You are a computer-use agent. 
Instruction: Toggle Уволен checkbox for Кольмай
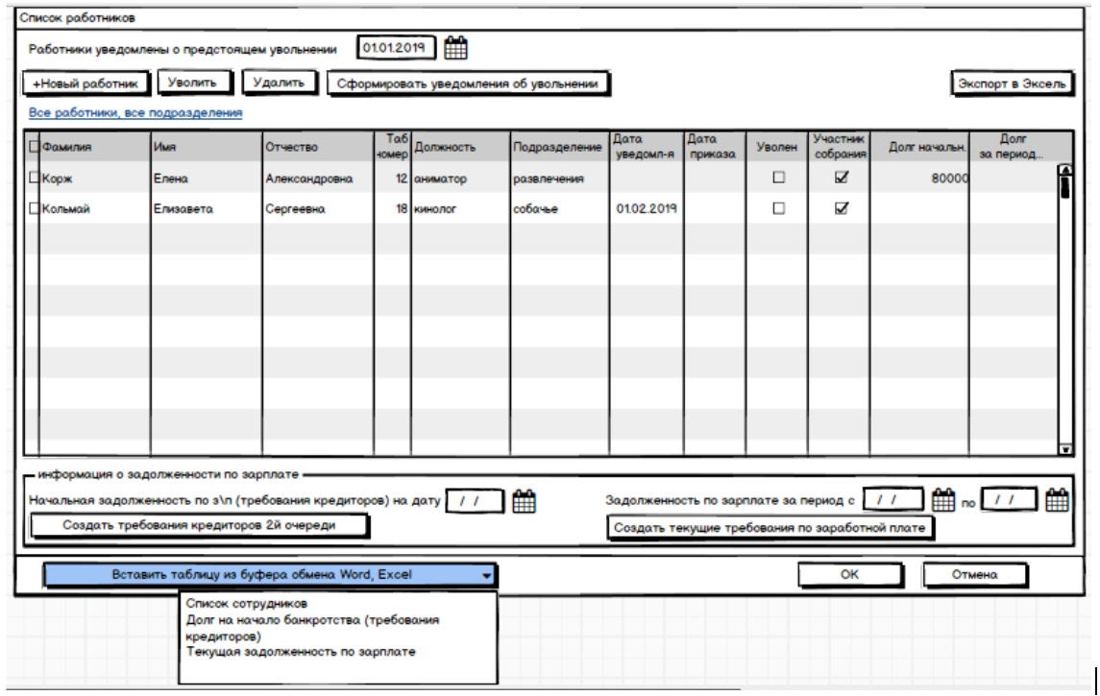point(780,208)
